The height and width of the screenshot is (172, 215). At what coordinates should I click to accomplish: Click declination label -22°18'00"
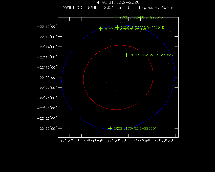click(x=47, y=67)
